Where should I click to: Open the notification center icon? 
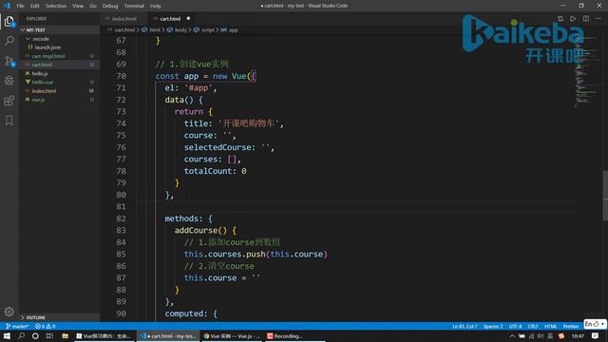click(596, 336)
